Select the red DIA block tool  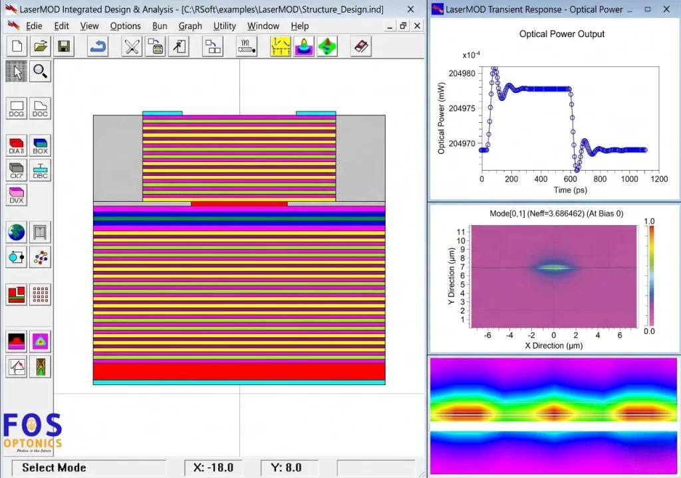coord(17,145)
